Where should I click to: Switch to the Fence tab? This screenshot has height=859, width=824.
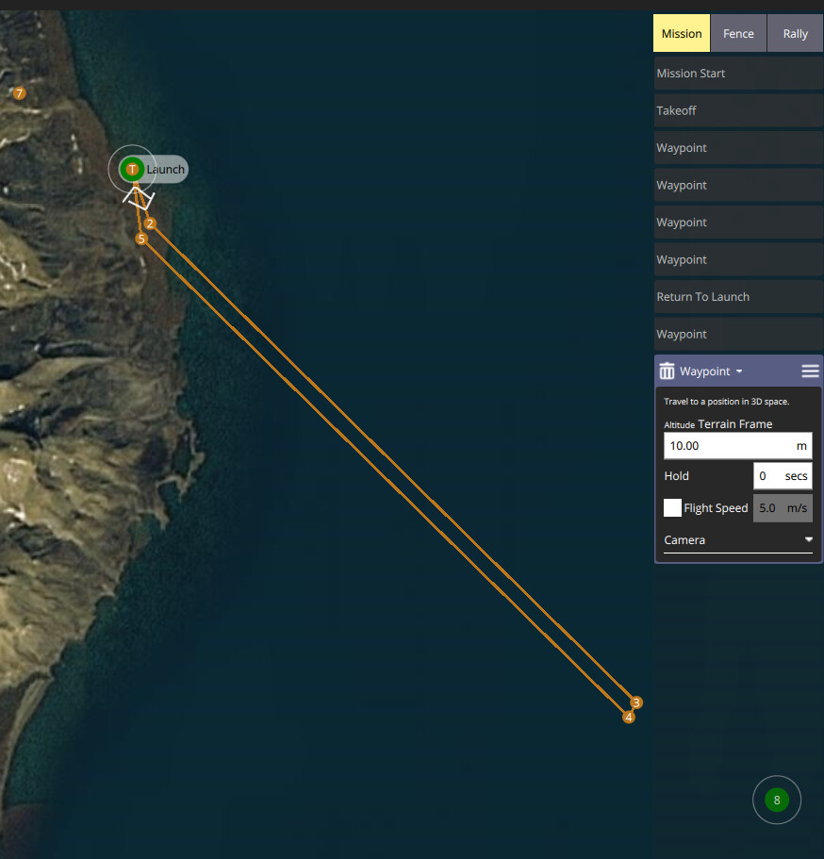(737, 32)
